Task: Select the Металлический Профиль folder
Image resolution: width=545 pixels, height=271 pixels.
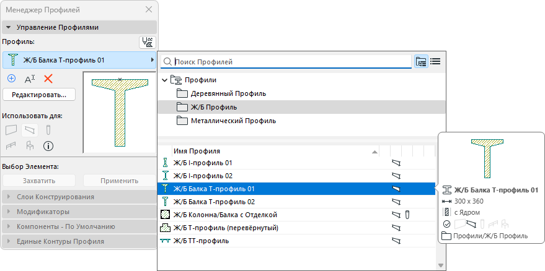Action: (x=233, y=121)
